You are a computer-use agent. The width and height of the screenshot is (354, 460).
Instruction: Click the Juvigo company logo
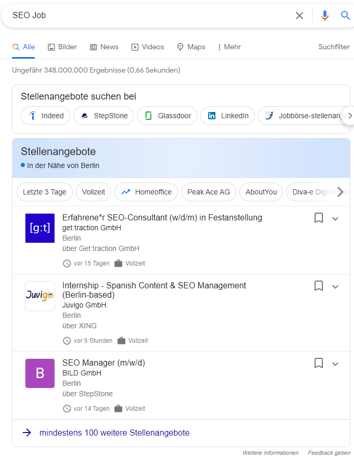(x=40, y=296)
